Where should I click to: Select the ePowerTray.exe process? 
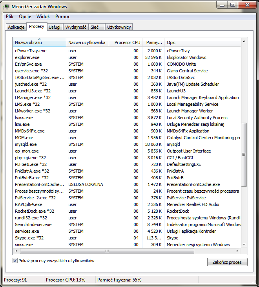tap(127, 51)
